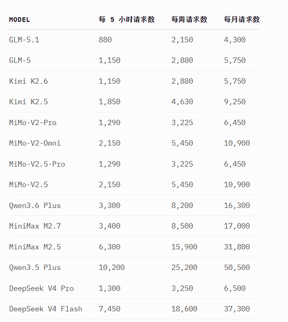
Task: Click the Qwen3.6 Plus model name
Action: pyautogui.click(x=35, y=205)
